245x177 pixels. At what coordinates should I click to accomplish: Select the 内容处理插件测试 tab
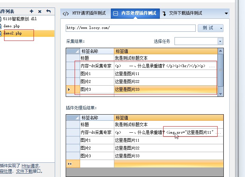[135, 13]
